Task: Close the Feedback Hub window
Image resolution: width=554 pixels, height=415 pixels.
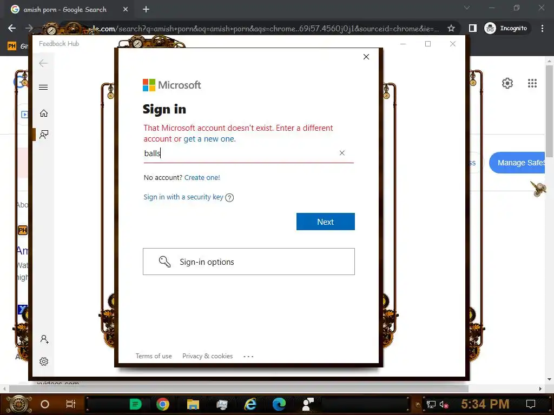Action: (453, 44)
